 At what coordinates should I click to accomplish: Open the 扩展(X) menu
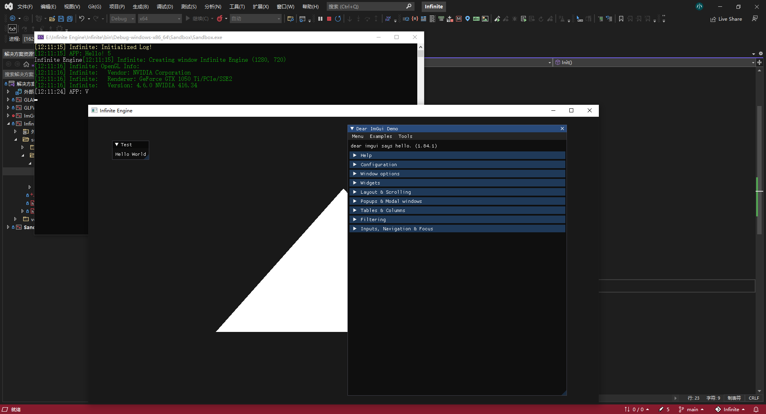coord(261,6)
